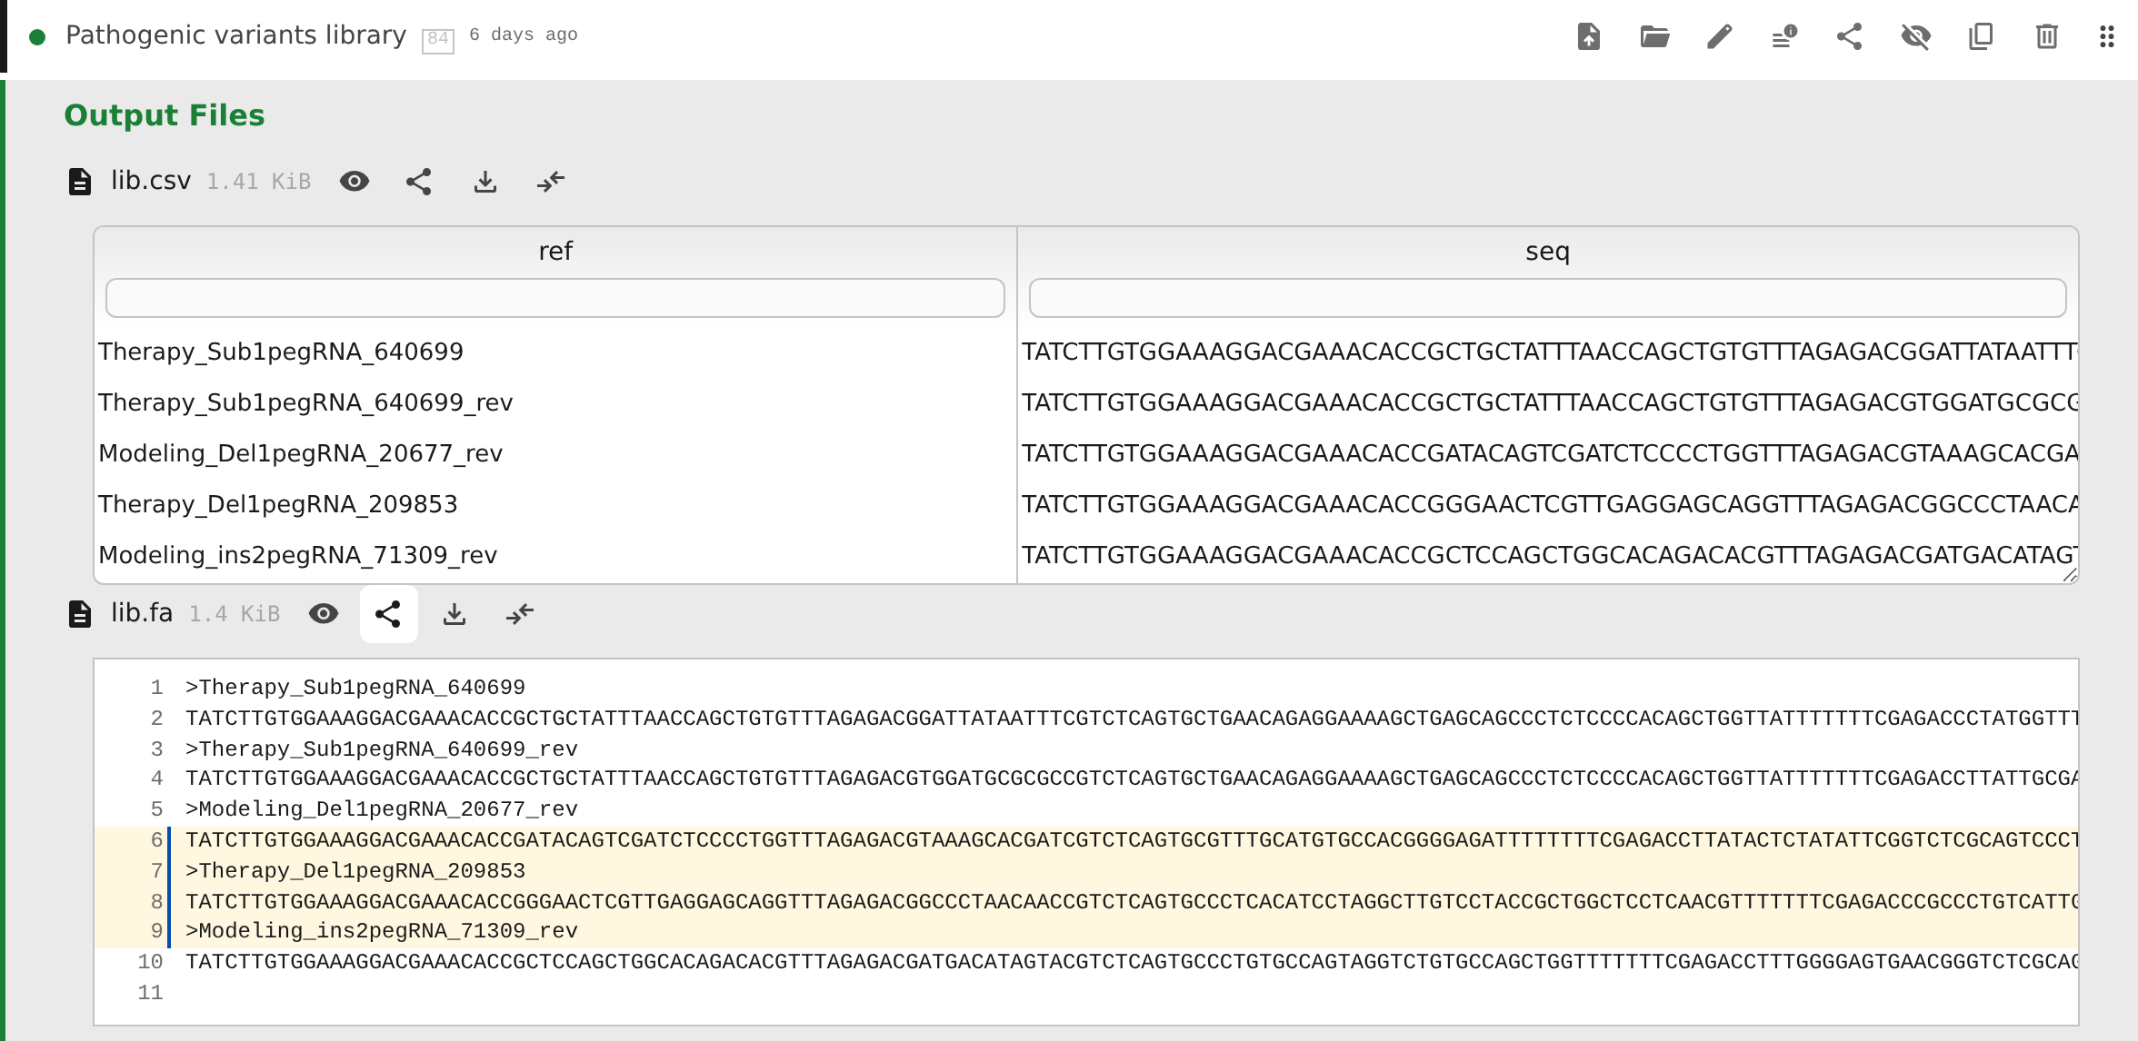Screen dimensions: 2138x1041
Task: Share the lib.csv file
Action: click(418, 181)
